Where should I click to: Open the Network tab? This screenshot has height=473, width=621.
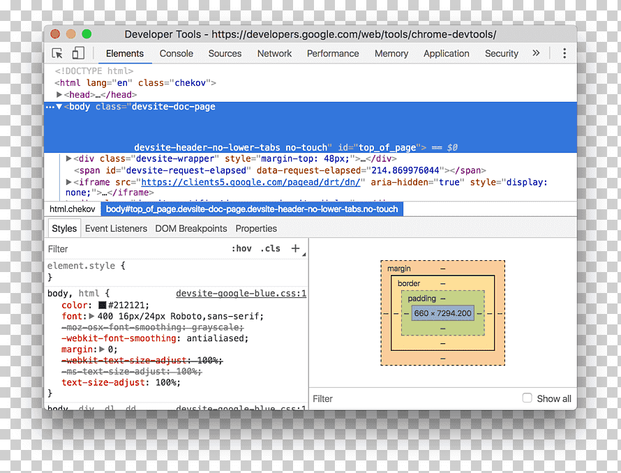pyautogui.click(x=274, y=54)
